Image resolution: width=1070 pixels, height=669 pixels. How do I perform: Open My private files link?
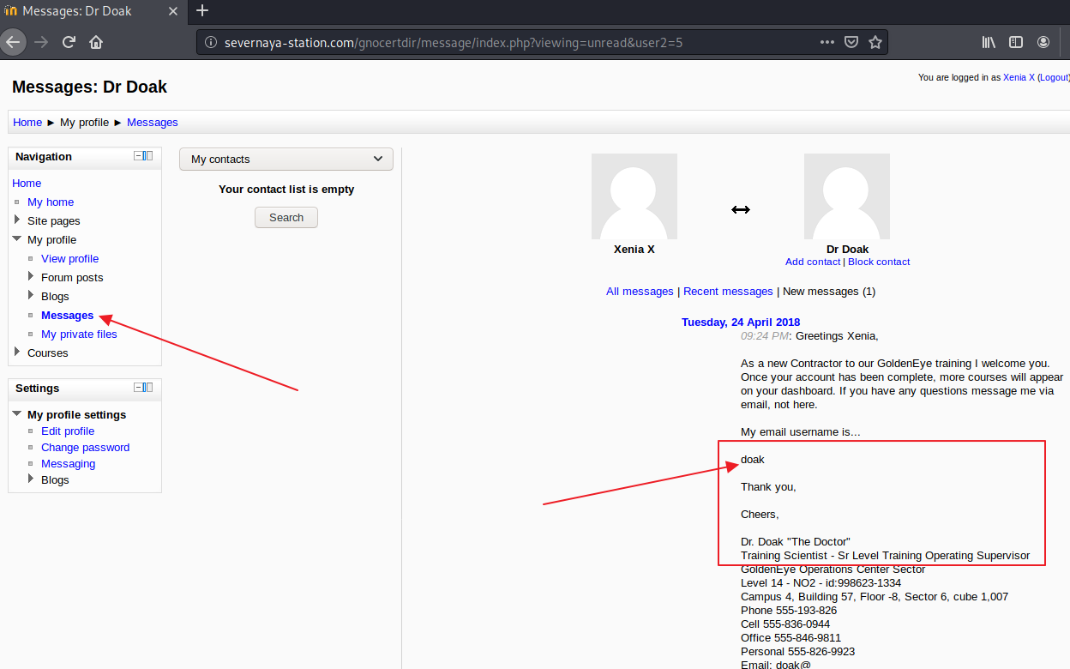click(79, 334)
